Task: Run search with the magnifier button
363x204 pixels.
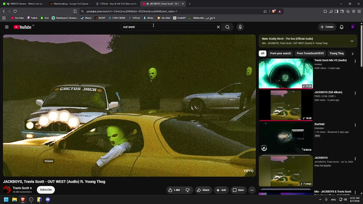Action: click(227, 27)
